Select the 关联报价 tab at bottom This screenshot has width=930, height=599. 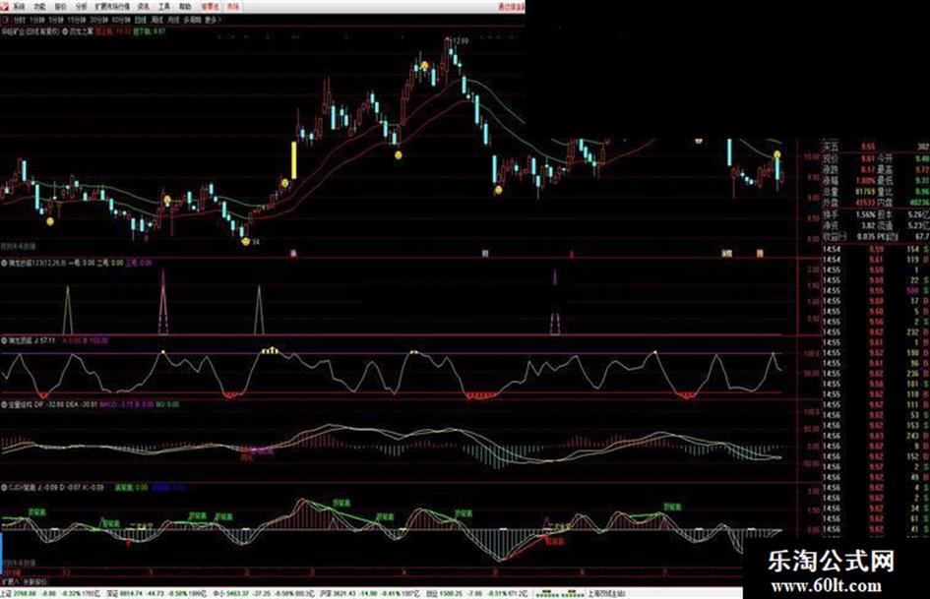[35, 582]
